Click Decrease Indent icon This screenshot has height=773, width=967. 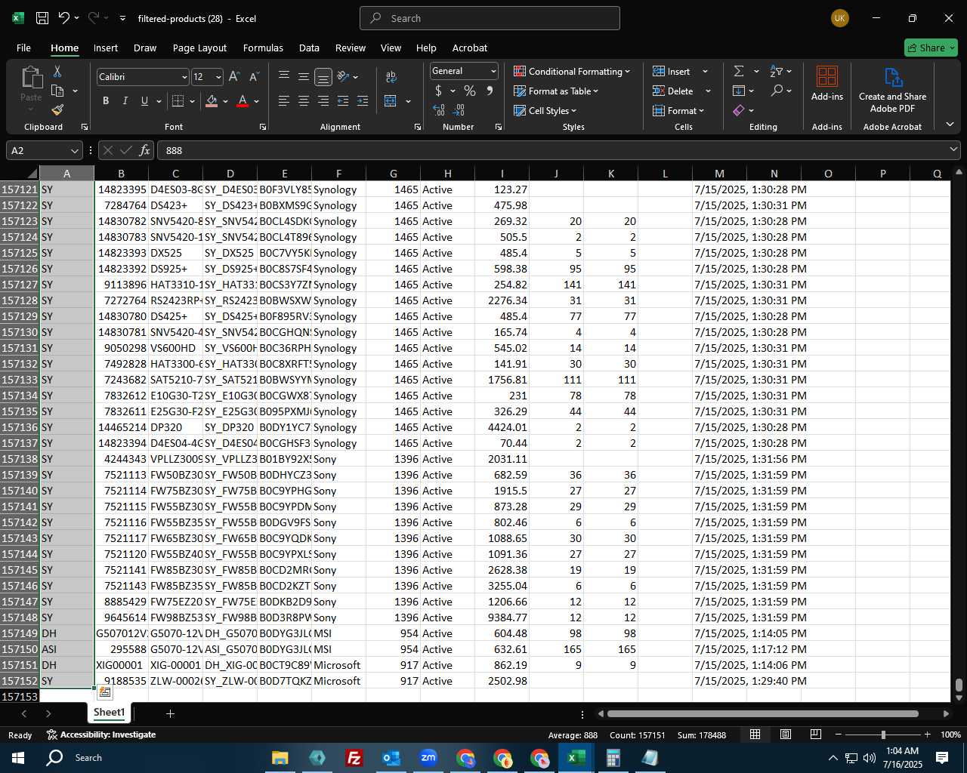pos(343,101)
